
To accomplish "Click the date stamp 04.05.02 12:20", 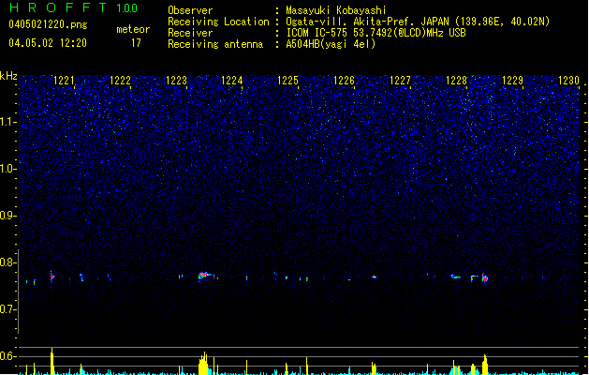I will click(48, 43).
